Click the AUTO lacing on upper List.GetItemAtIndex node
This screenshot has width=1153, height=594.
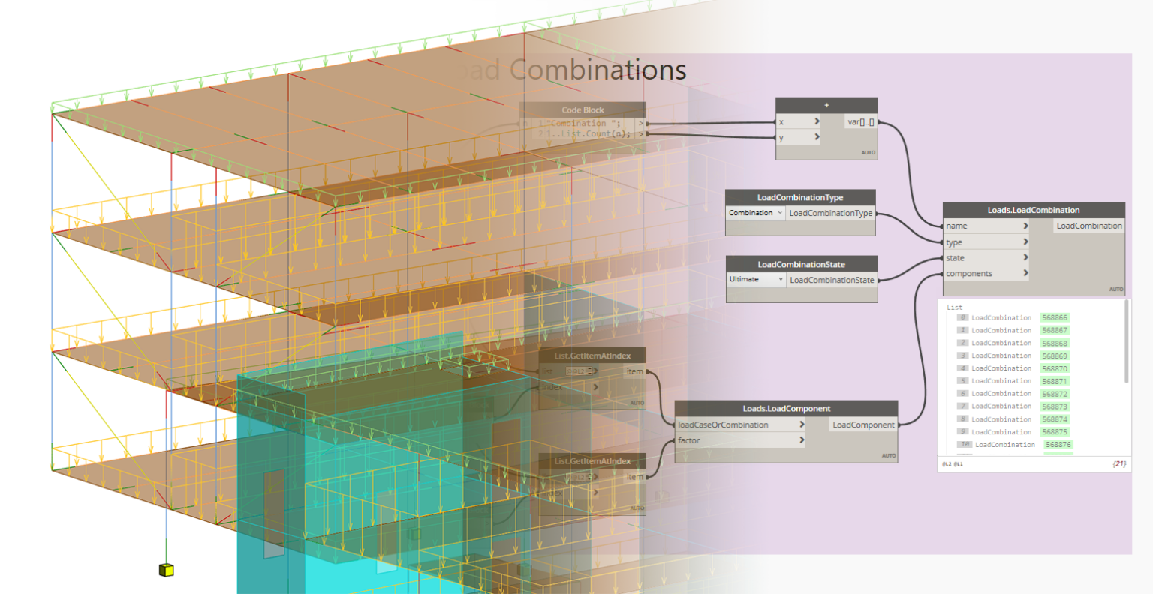(x=637, y=403)
